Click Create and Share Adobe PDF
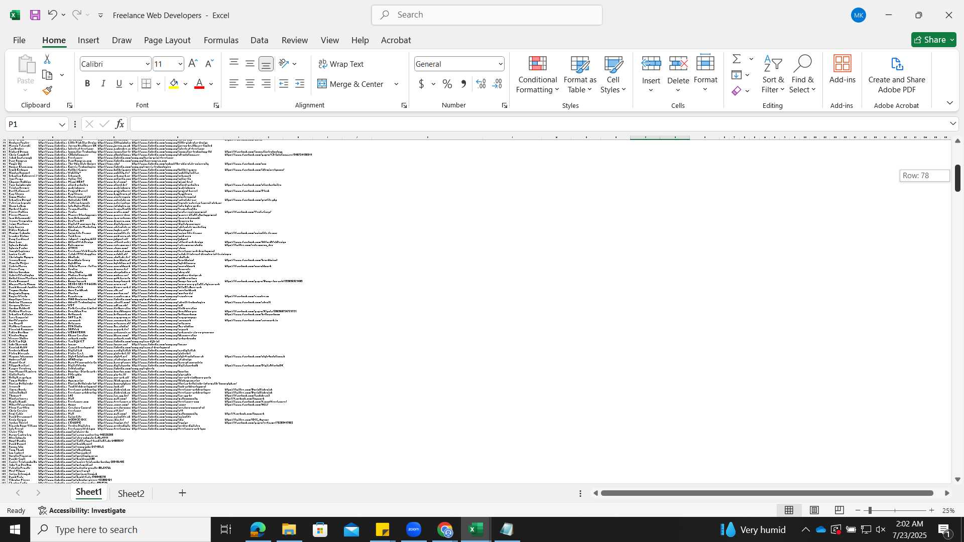 (897, 75)
